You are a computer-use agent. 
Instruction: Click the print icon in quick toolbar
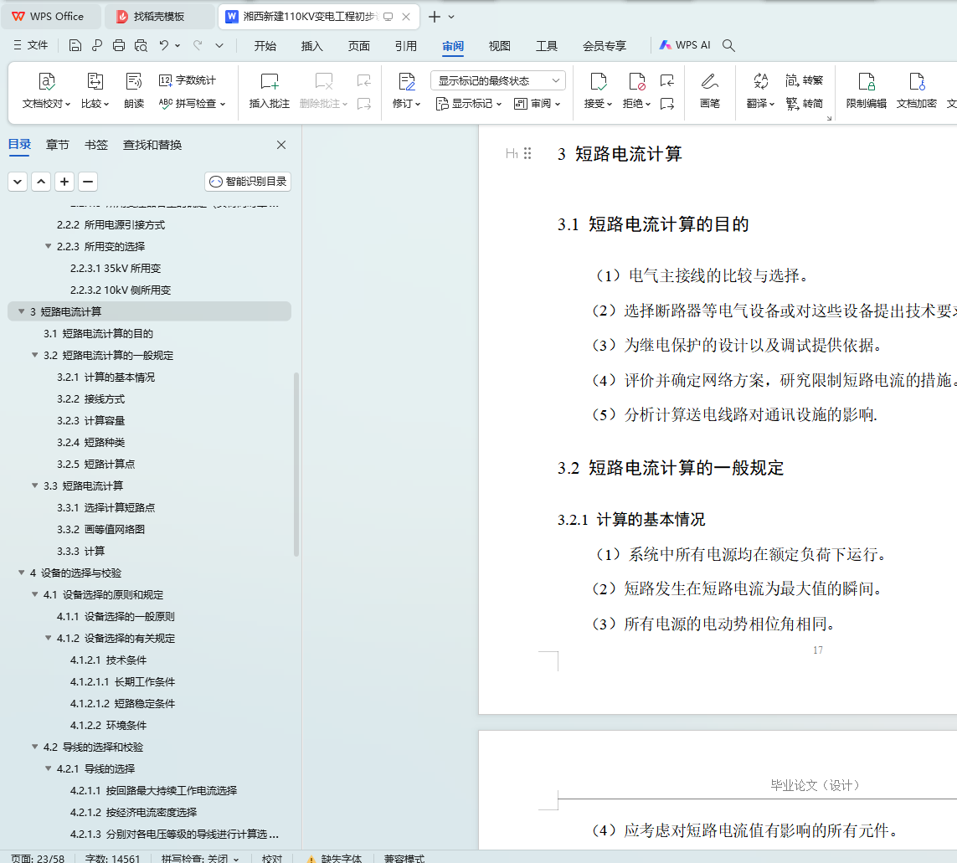pyautogui.click(x=119, y=45)
